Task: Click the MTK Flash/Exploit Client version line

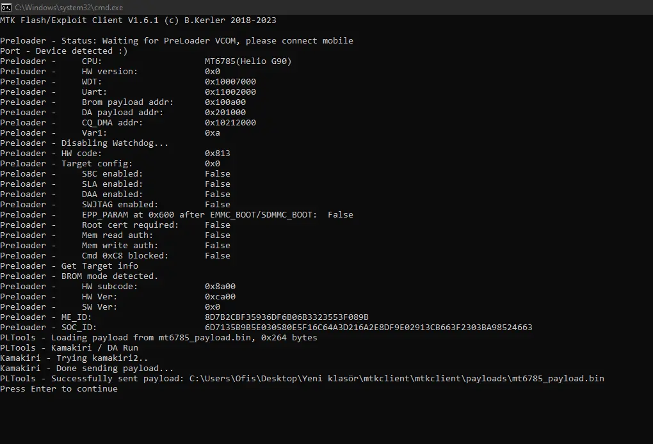Action: tap(138, 20)
